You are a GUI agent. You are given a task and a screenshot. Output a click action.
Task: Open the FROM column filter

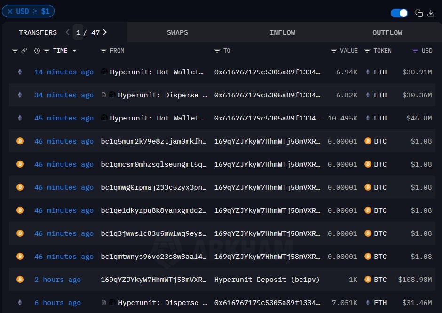pyautogui.click(x=103, y=51)
